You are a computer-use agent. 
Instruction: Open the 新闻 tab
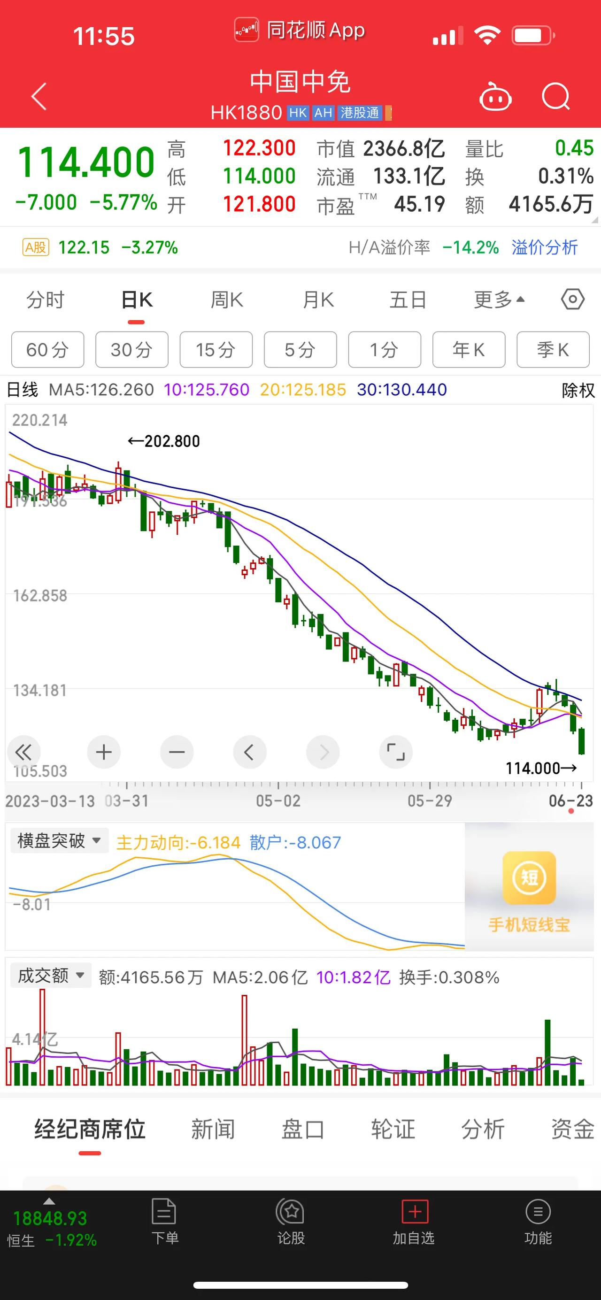click(x=213, y=1130)
